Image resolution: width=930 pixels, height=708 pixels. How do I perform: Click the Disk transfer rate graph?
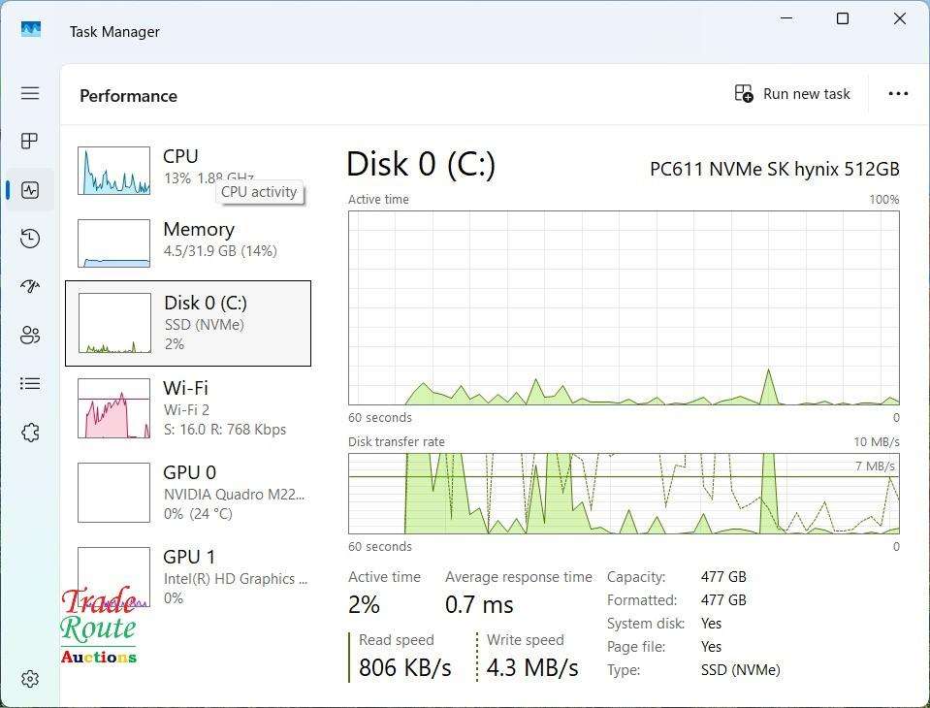(x=624, y=494)
